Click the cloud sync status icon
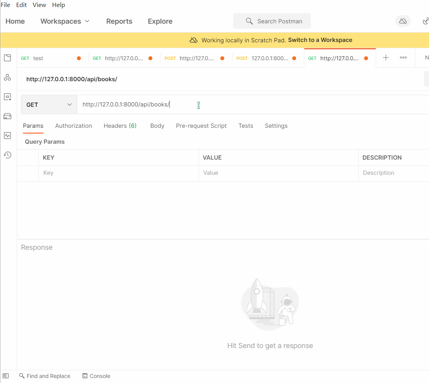Screen dimensions: 429x383 tap(403, 21)
